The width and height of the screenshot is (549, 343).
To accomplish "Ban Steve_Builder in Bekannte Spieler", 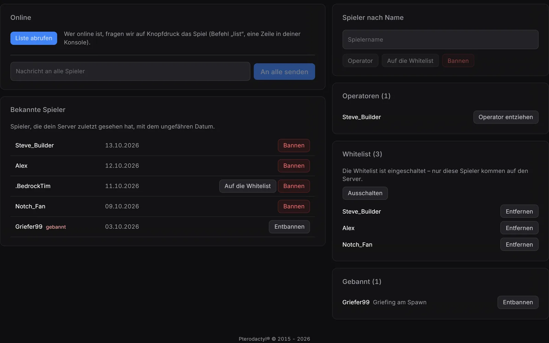I will tap(294, 145).
